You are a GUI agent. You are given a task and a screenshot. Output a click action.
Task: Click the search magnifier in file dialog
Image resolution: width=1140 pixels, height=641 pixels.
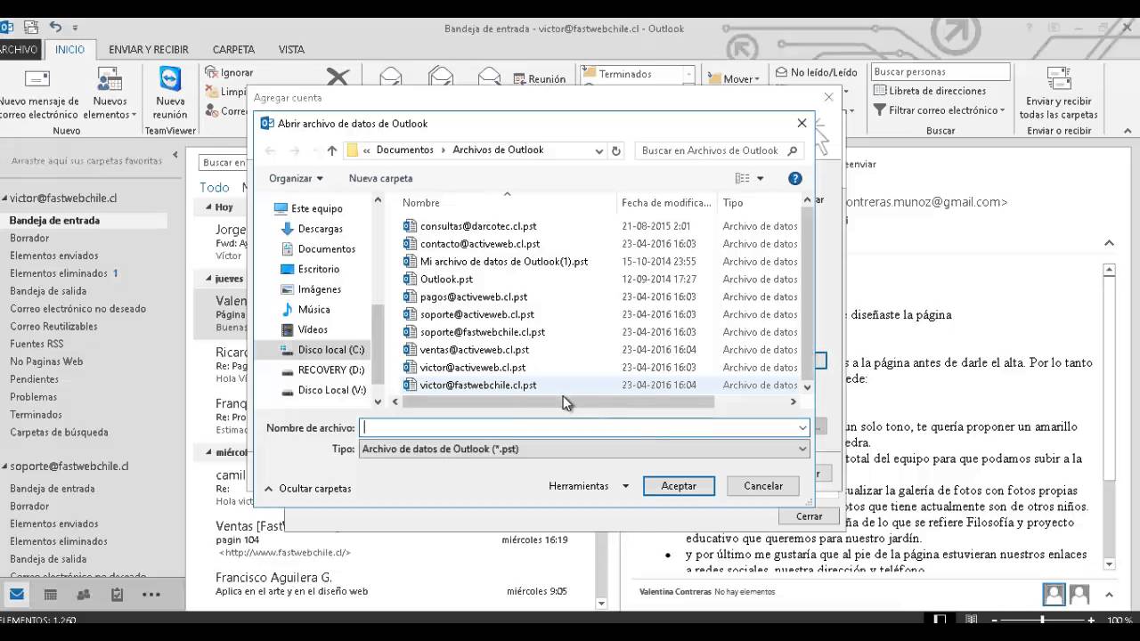pyautogui.click(x=792, y=150)
